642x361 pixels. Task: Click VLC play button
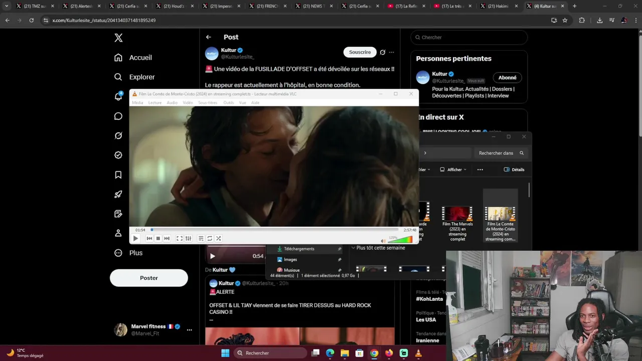(x=135, y=239)
